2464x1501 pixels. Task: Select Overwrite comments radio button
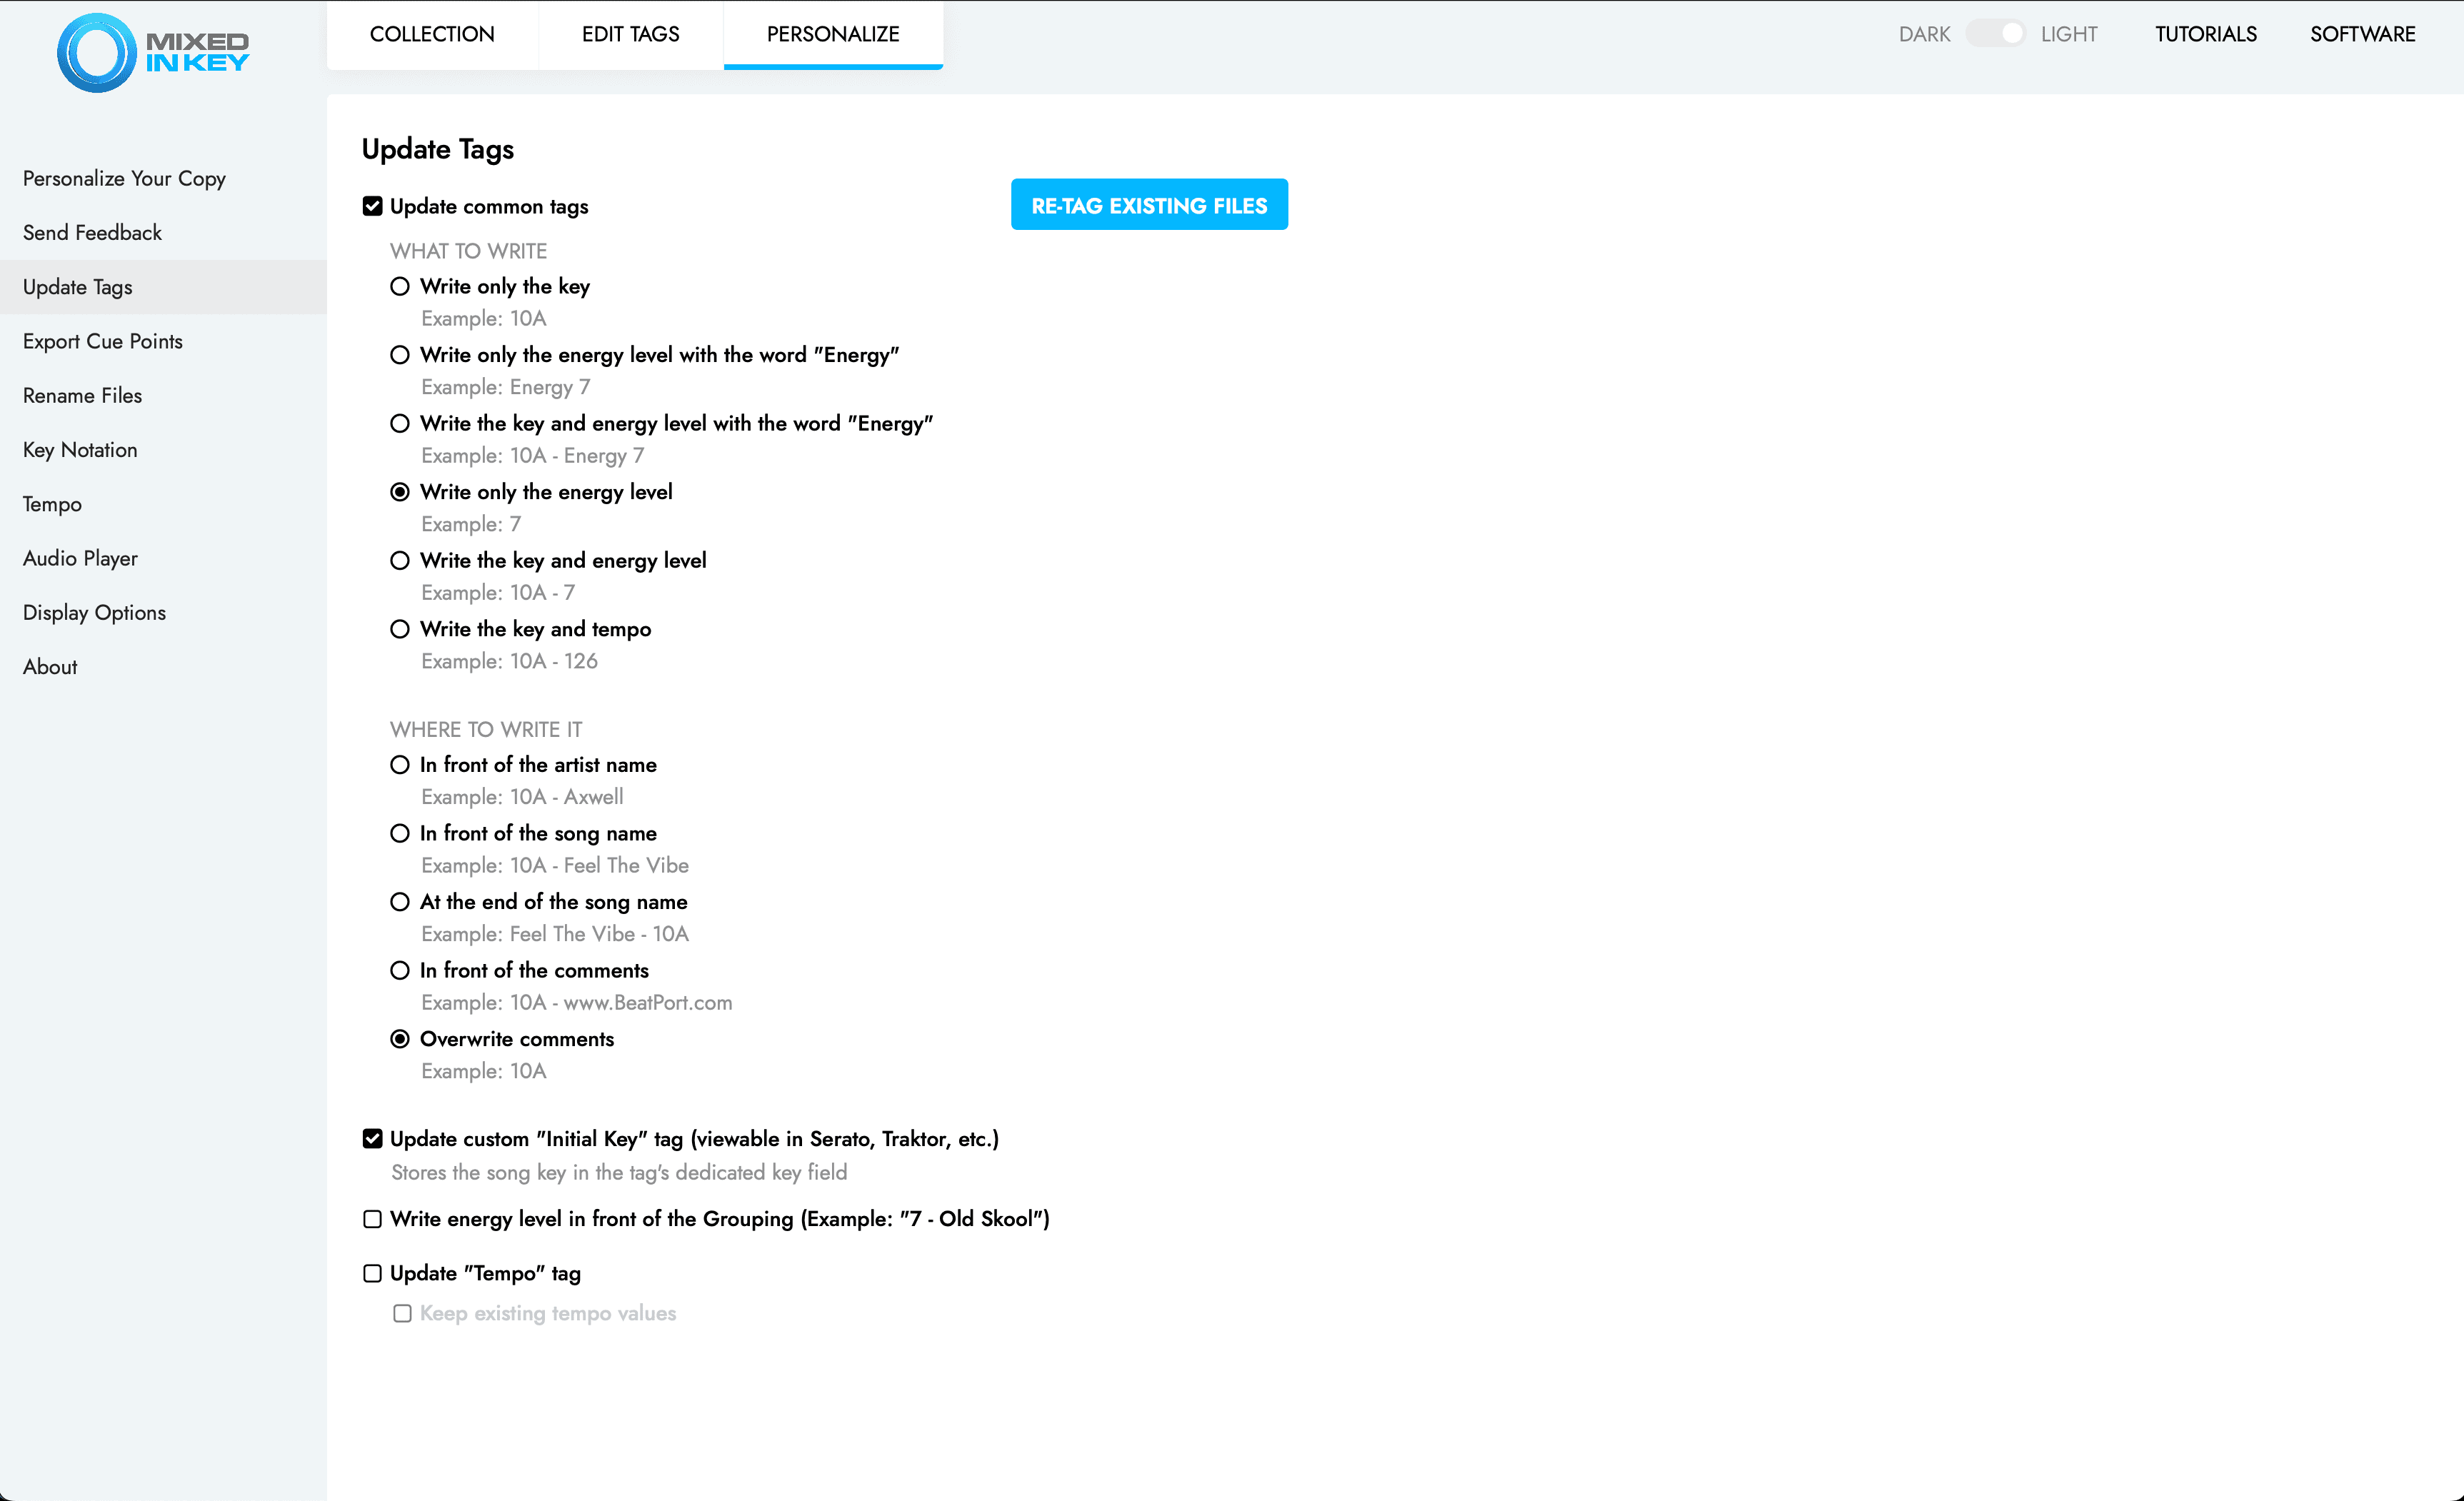[x=400, y=1039]
